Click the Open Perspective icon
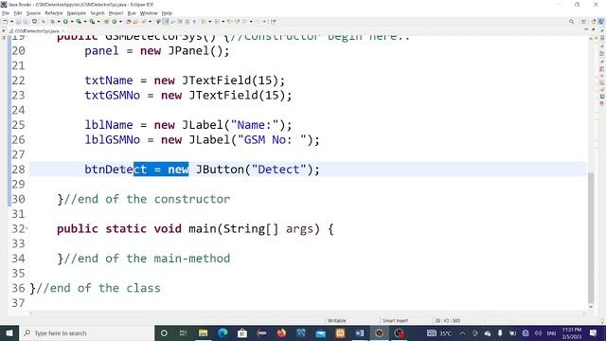Viewport: 606px width, 341px height. click(584, 22)
